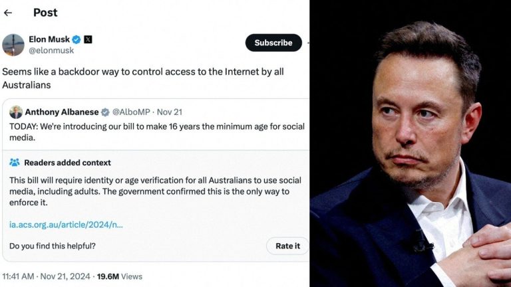Image resolution: width=511 pixels, height=287 pixels.
Task: Click the X affiliation badge beside Elon Musk
Action: pyautogui.click(x=88, y=39)
